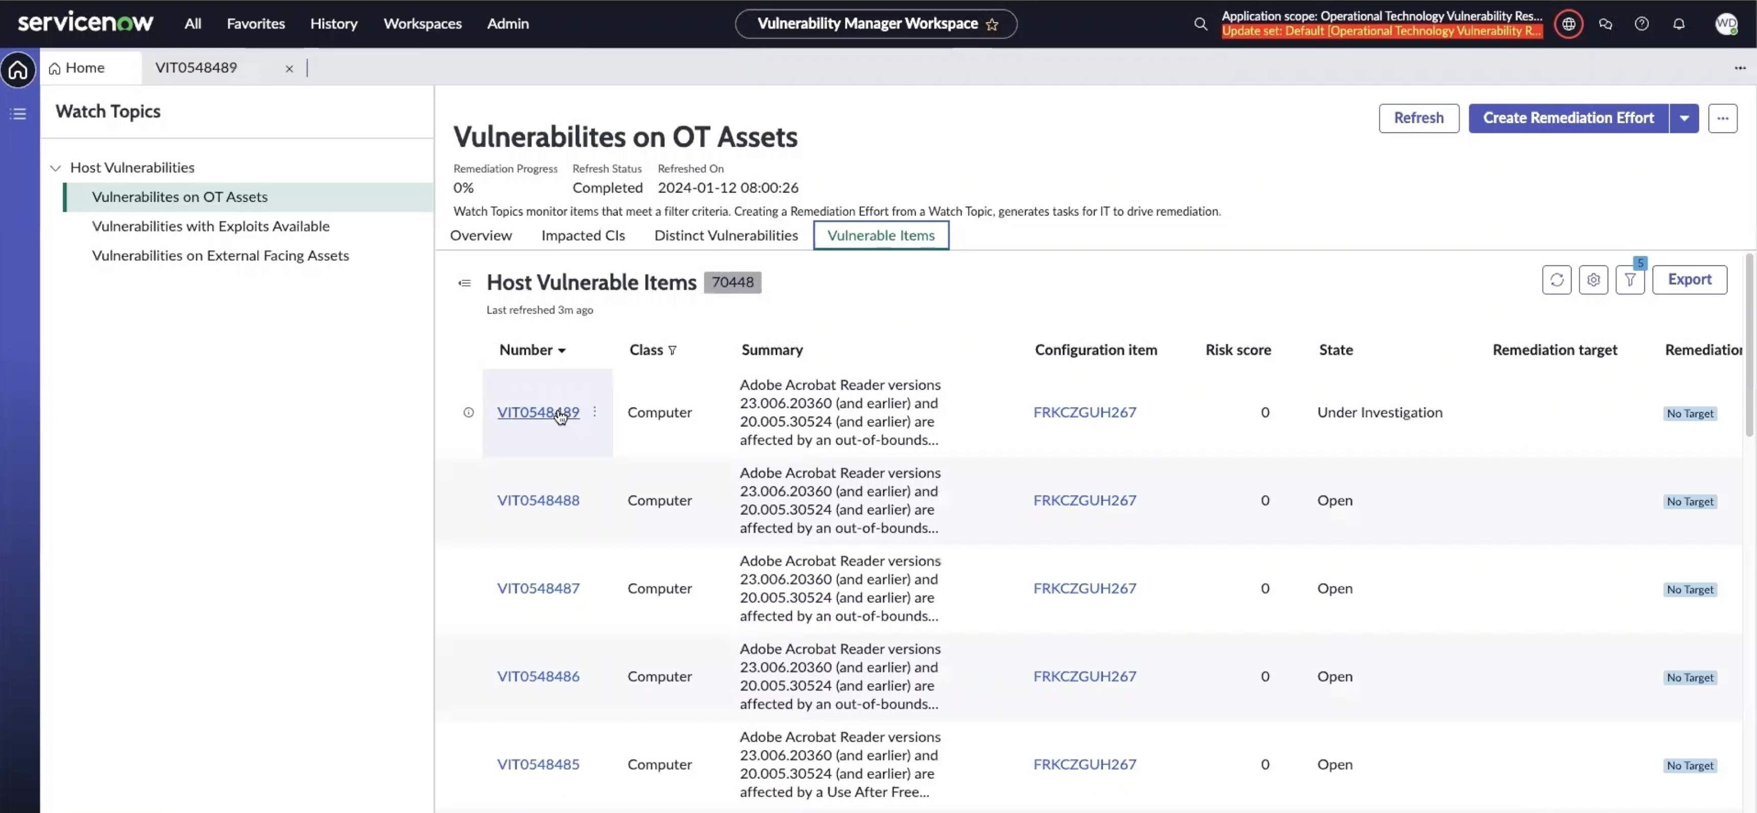Switch to the Impacted CIs tab
This screenshot has height=813, width=1757.
(x=583, y=235)
